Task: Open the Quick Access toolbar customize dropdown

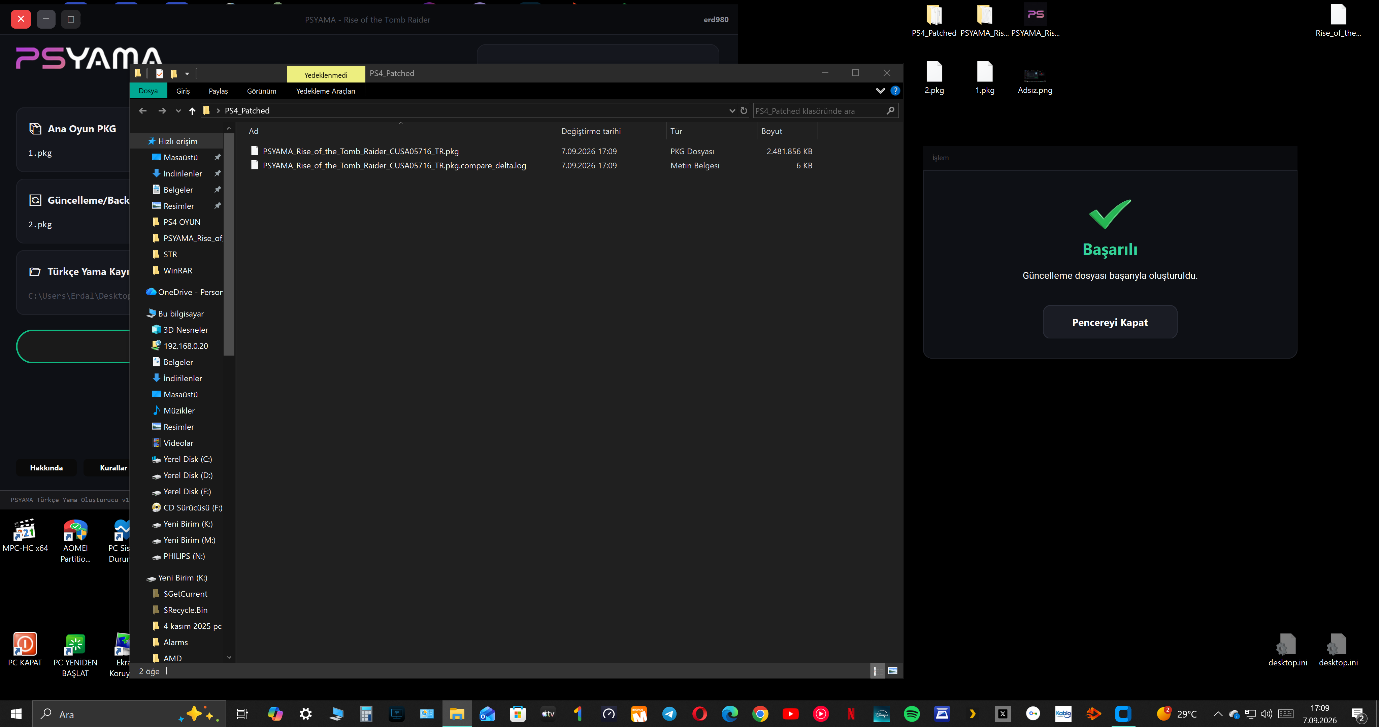Action: point(187,73)
